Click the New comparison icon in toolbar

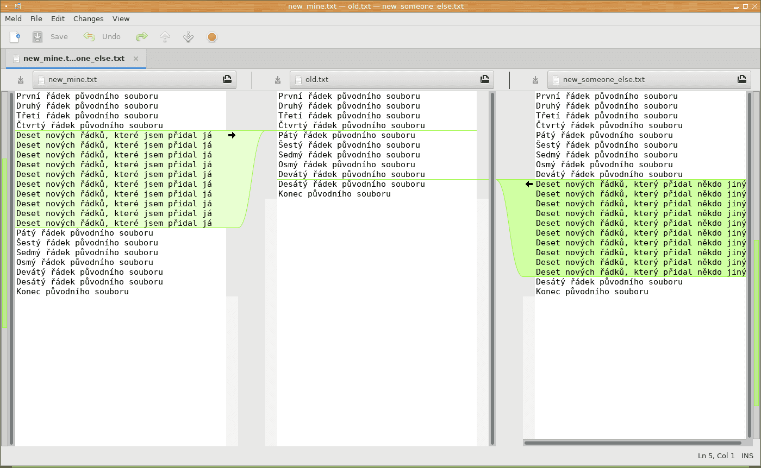tap(15, 37)
